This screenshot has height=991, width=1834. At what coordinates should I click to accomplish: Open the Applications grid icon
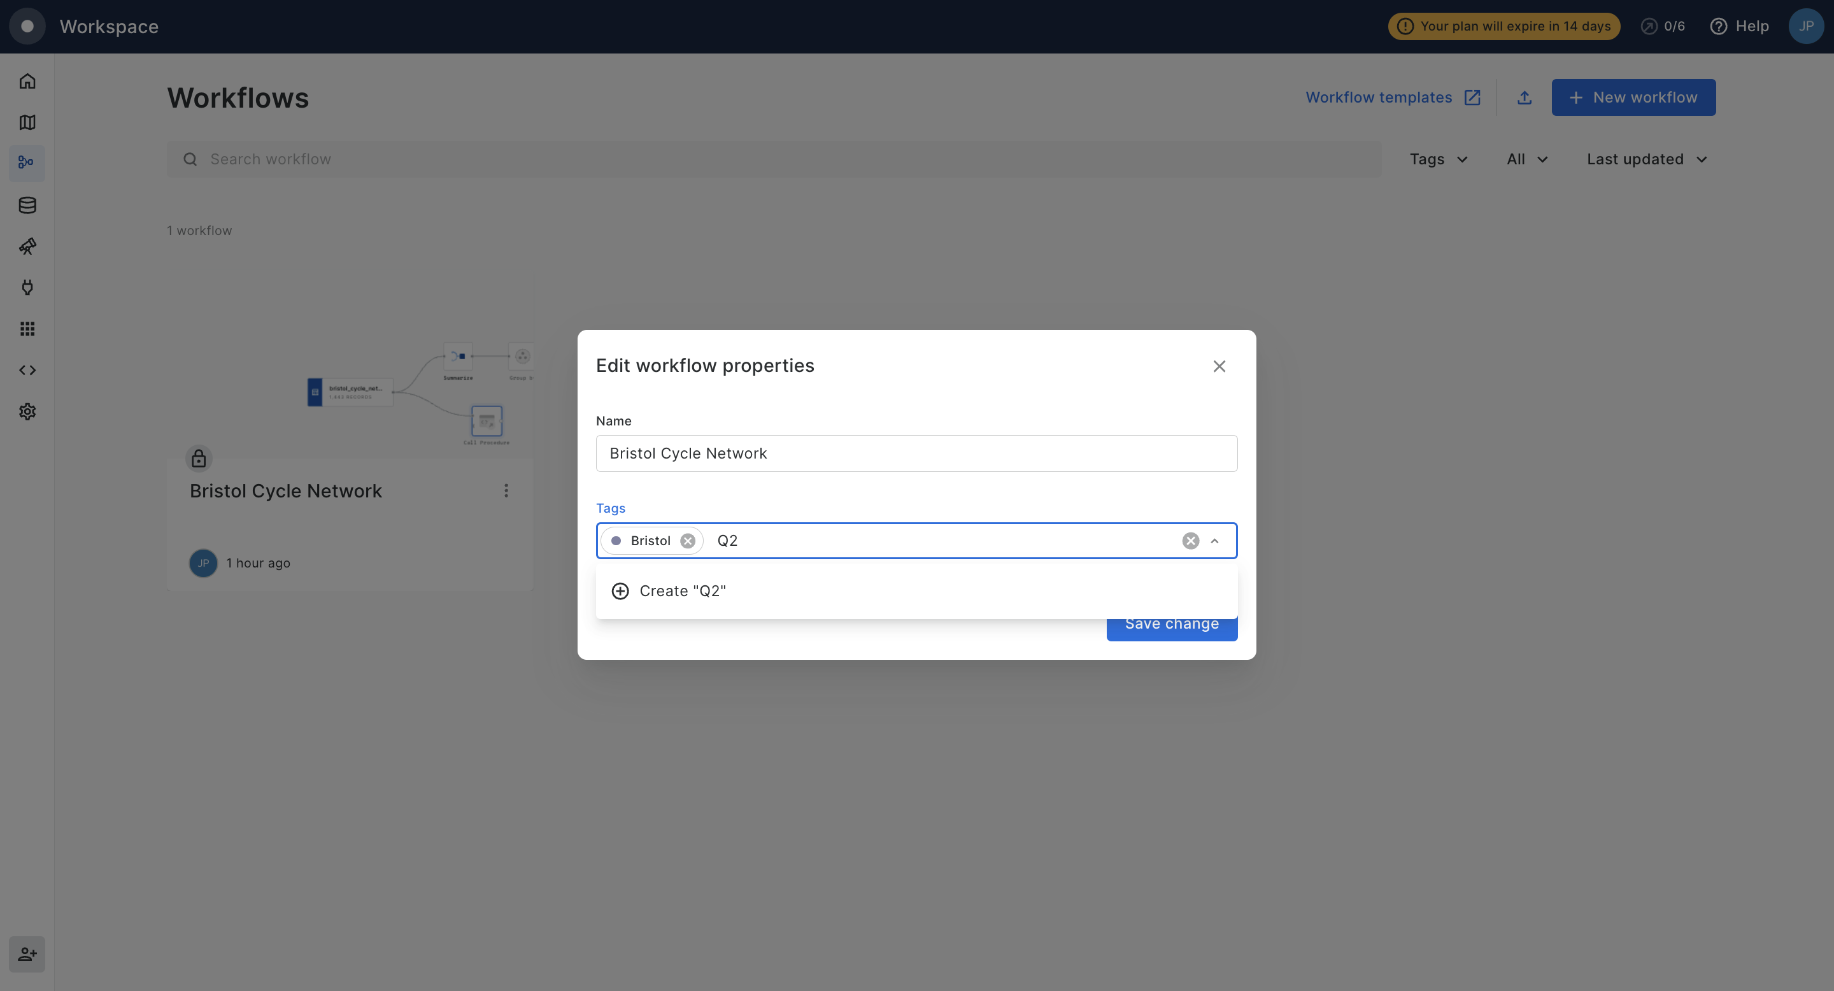click(27, 329)
